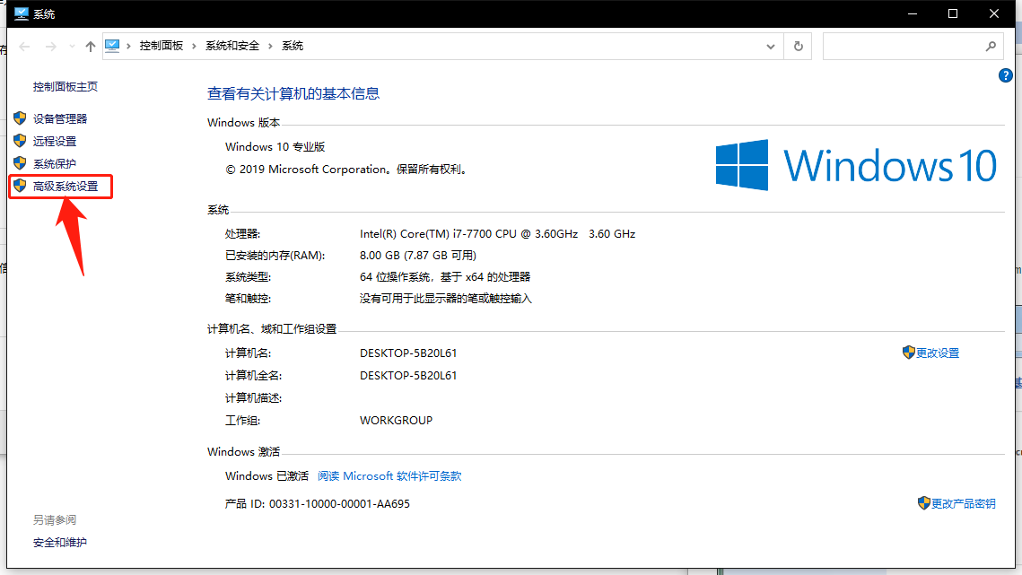Click the 2019 Microsoft Corporation copyright text
The width and height of the screenshot is (1022, 575).
[346, 170]
